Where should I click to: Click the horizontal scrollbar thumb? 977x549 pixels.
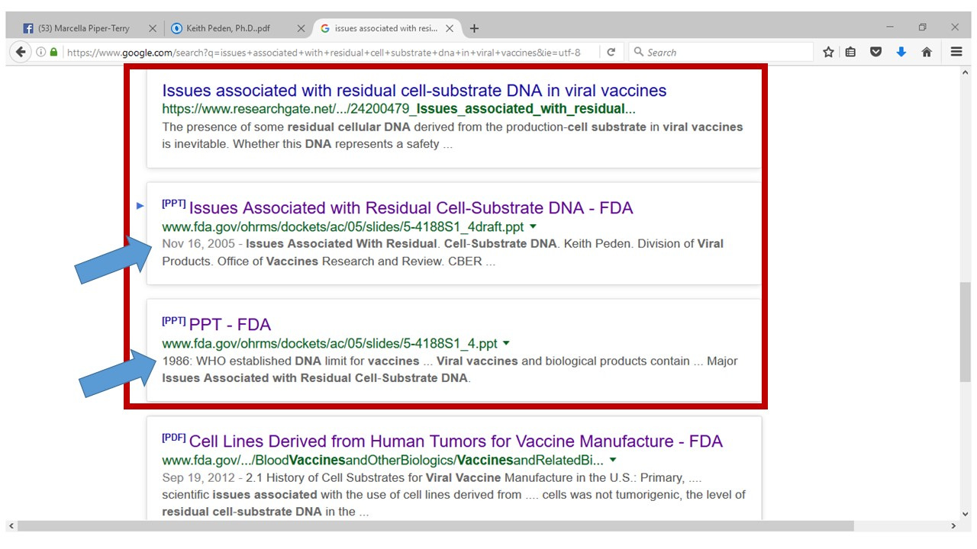[x=435, y=526]
